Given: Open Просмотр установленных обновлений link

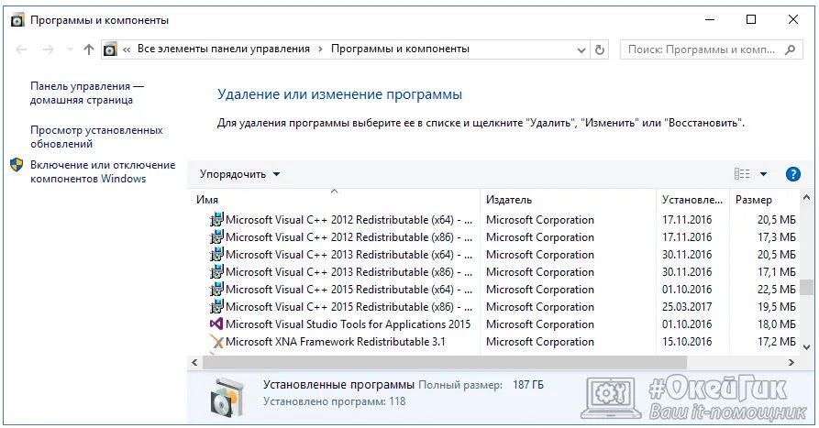Looking at the screenshot, I should [x=96, y=137].
